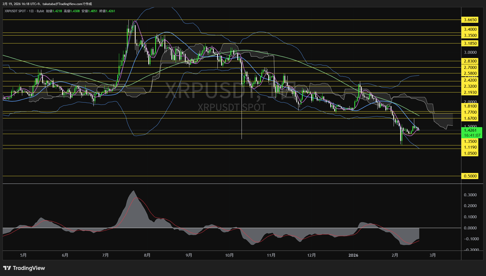The width and height of the screenshot is (486, 276).
Task: Click the 8月 label on the time axis
Action: click(147, 255)
